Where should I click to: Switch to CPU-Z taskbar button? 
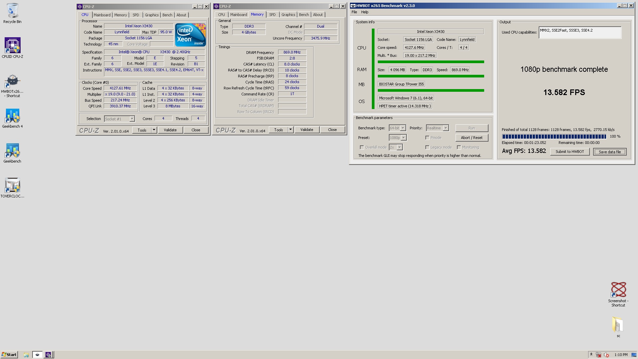pyautogui.click(x=48, y=355)
